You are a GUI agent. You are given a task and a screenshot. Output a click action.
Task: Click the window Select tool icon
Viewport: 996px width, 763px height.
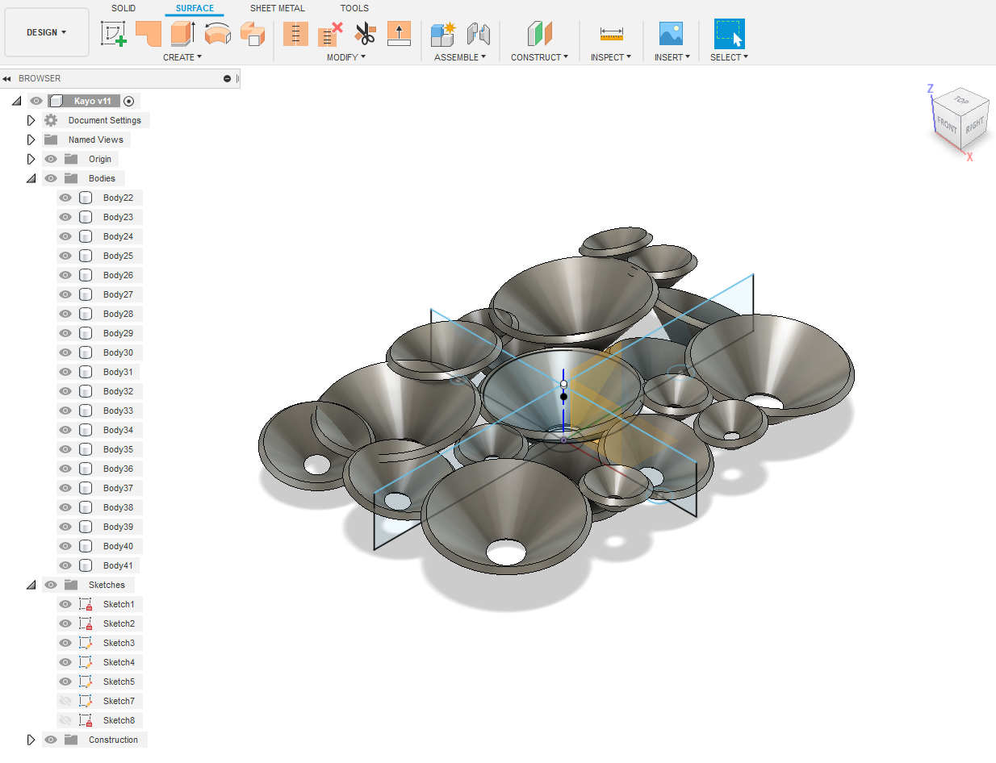tap(730, 34)
